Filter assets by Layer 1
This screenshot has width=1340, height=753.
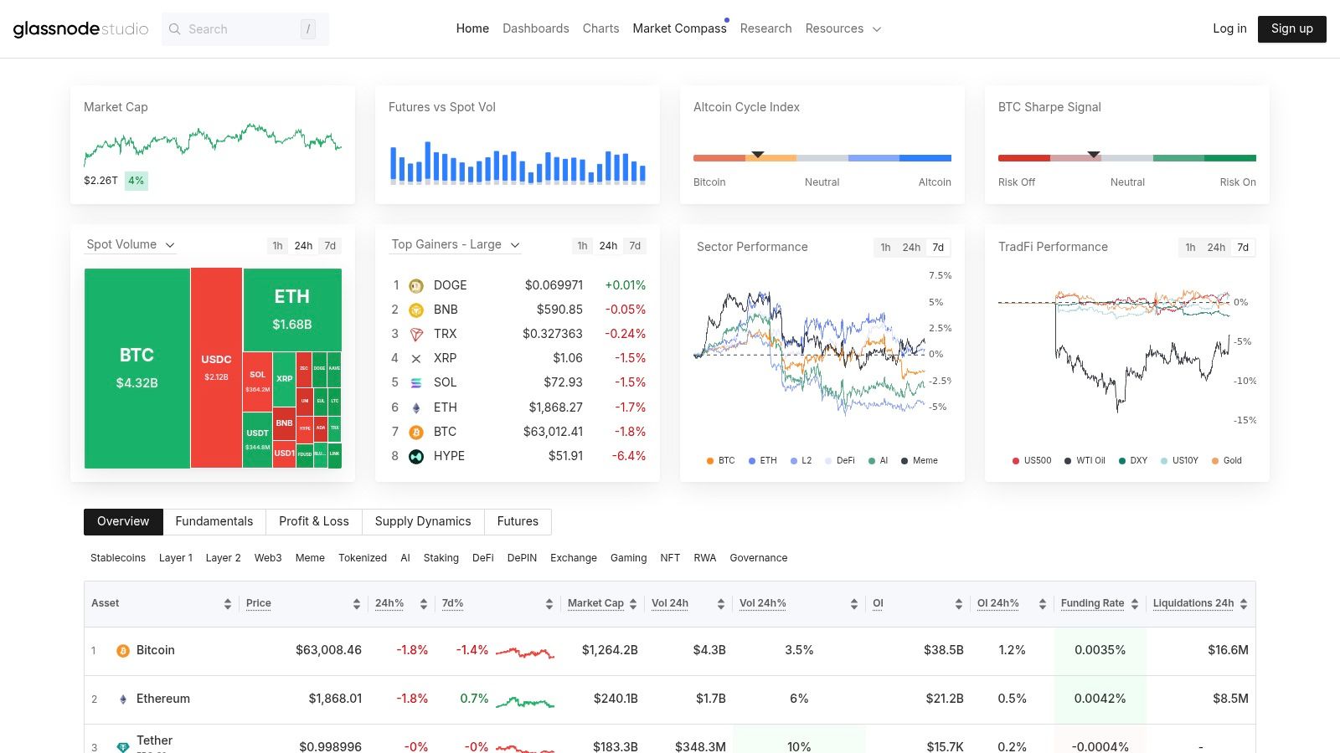[176, 558]
